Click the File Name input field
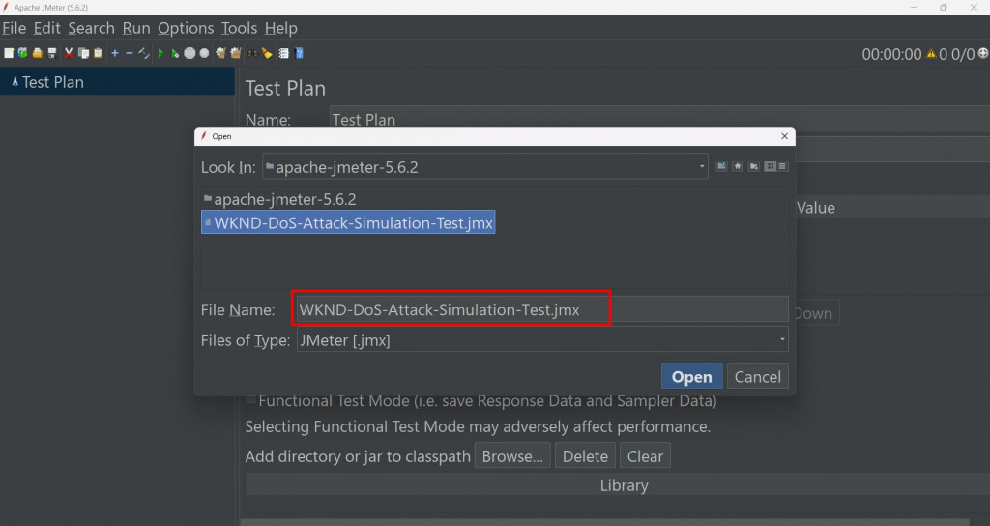This screenshot has height=526, width=990. (542, 309)
